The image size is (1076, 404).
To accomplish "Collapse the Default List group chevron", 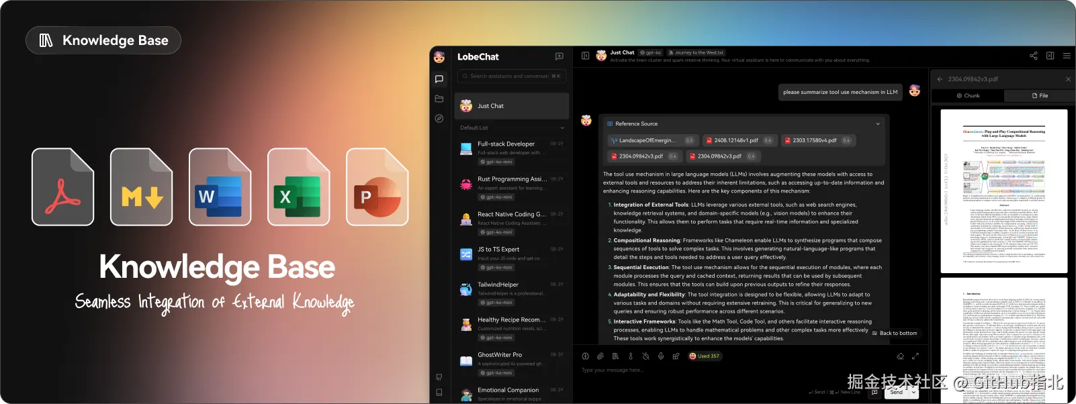I will point(562,128).
